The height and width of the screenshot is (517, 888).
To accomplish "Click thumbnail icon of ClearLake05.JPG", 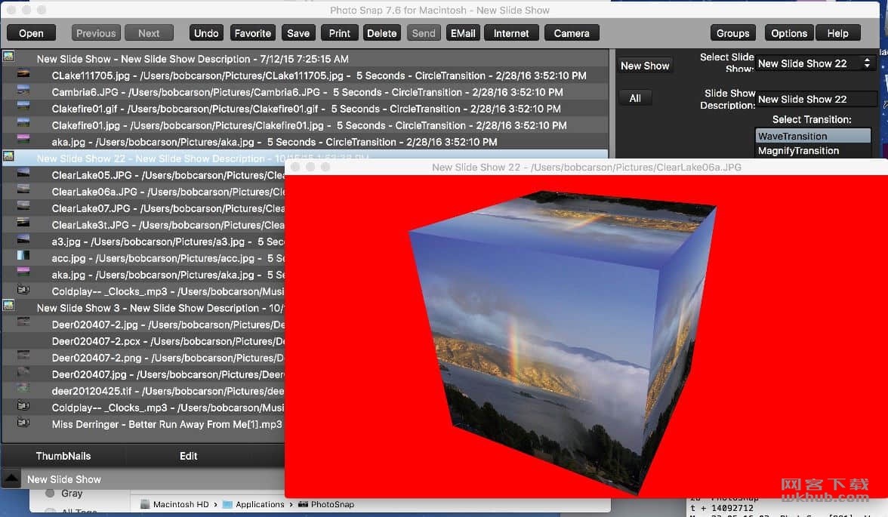I will pos(23,174).
